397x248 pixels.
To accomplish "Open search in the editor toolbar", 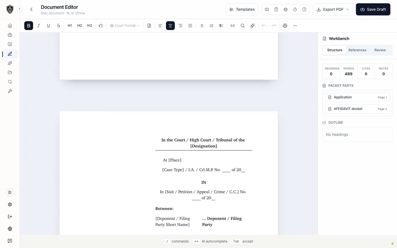I will [x=243, y=26].
